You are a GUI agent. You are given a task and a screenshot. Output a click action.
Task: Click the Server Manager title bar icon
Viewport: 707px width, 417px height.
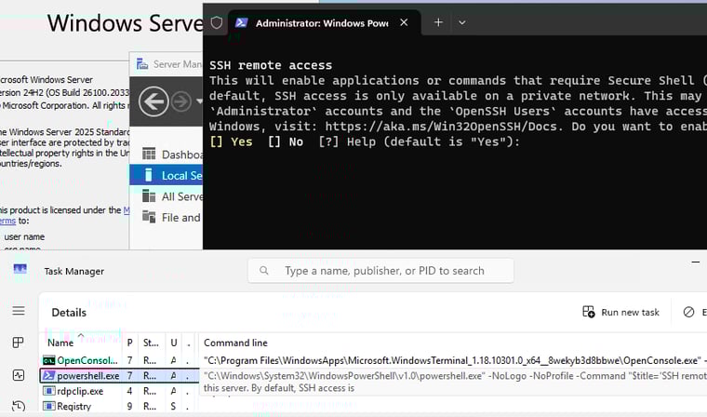(142, 64)
